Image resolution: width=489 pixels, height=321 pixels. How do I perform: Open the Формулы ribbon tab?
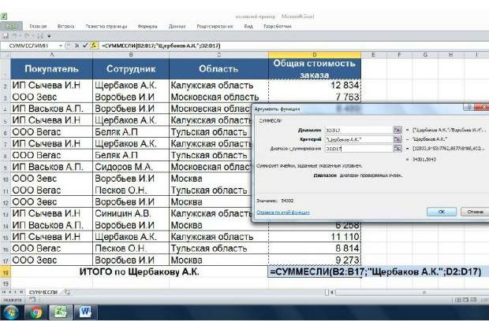click(147, 27)
